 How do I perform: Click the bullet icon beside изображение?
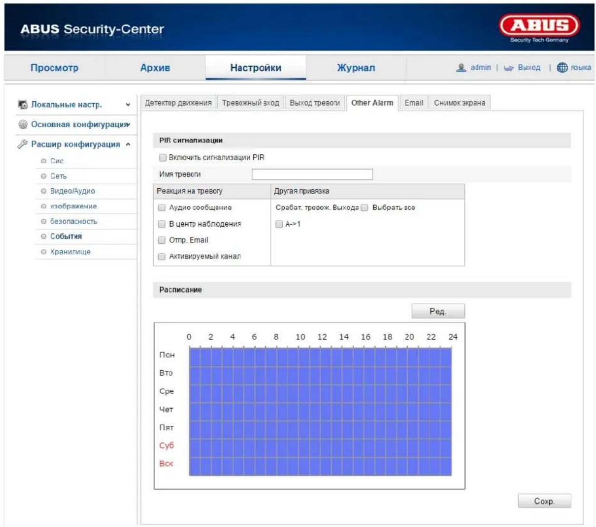coord(44,206)
